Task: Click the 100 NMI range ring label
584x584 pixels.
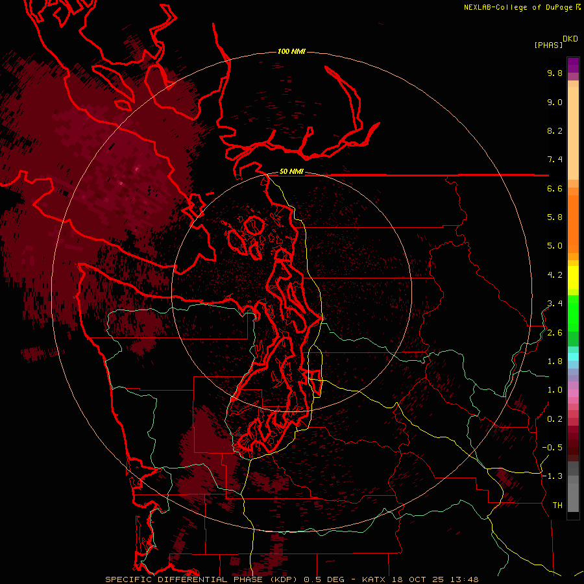Action: click(291, 51)
